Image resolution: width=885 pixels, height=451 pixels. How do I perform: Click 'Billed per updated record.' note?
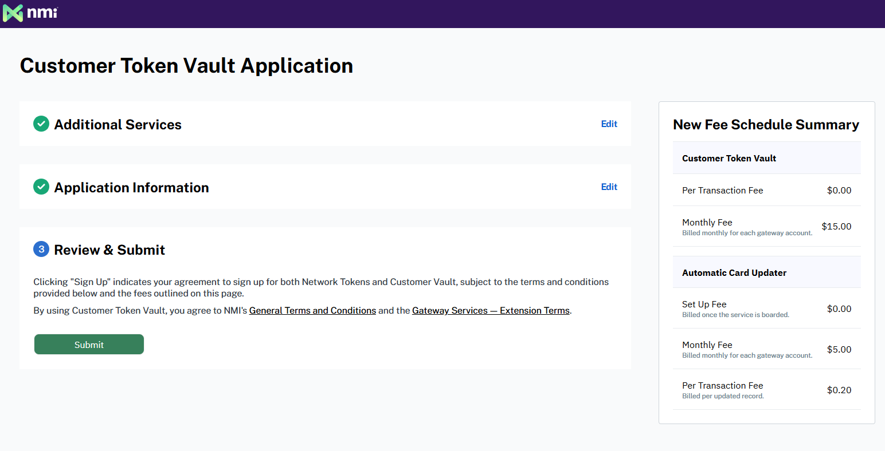click(x=723, y=396)
